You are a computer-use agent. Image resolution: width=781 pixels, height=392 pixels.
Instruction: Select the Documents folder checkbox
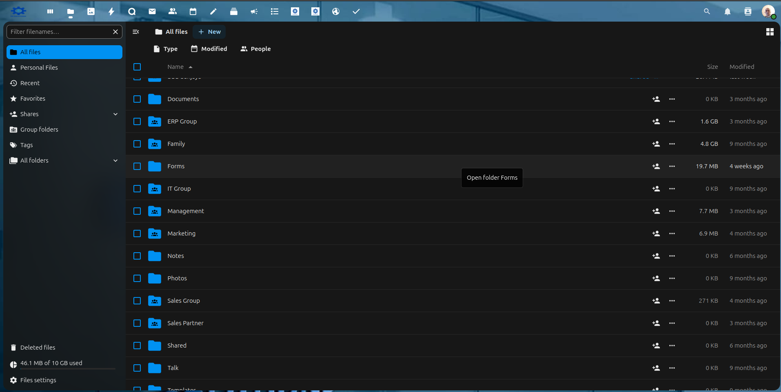click(x=137, y=99)
